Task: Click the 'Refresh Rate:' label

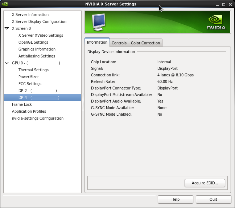Action: (103, 81)
